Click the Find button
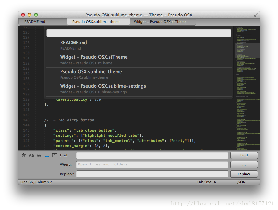 click(244, 155)
